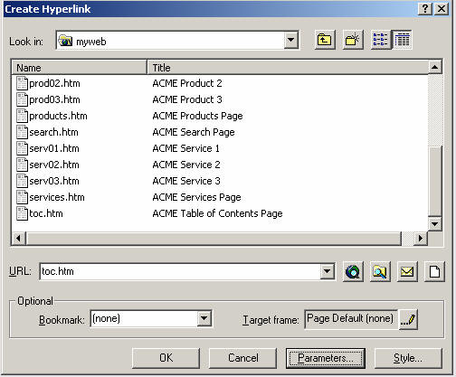
Task: Open the Bookmark dropdown list
Action: click(x=204, y=318)
